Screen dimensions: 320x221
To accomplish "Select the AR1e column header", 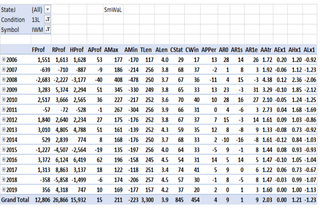I will click(251, 50).
